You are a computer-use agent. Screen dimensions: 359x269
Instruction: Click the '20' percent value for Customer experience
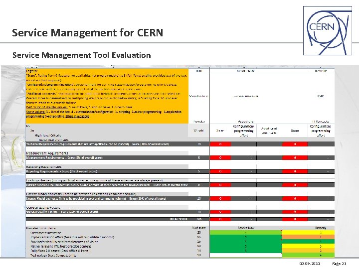tap(199, 233)
